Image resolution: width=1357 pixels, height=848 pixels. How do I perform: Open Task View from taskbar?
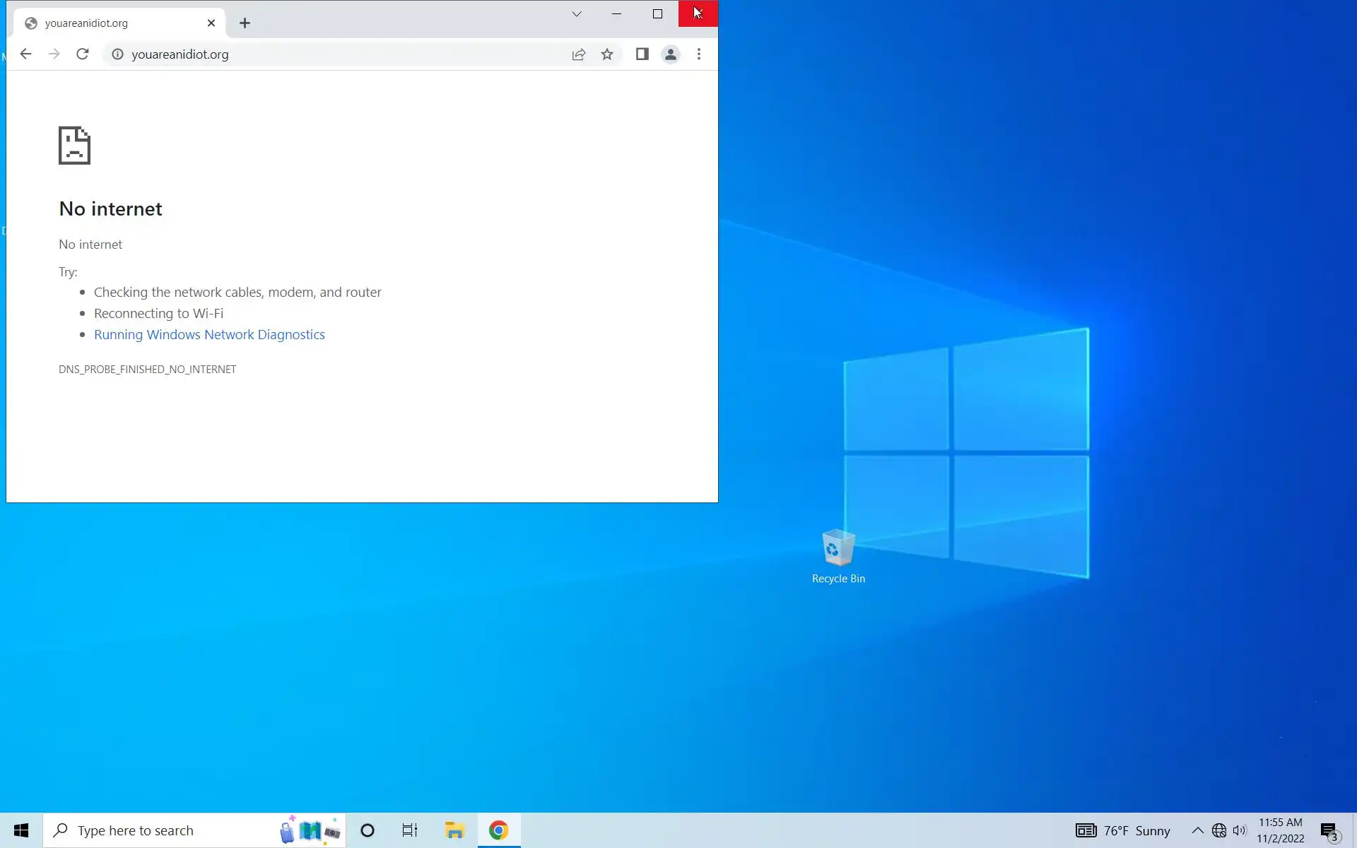[x=410, y=830]
